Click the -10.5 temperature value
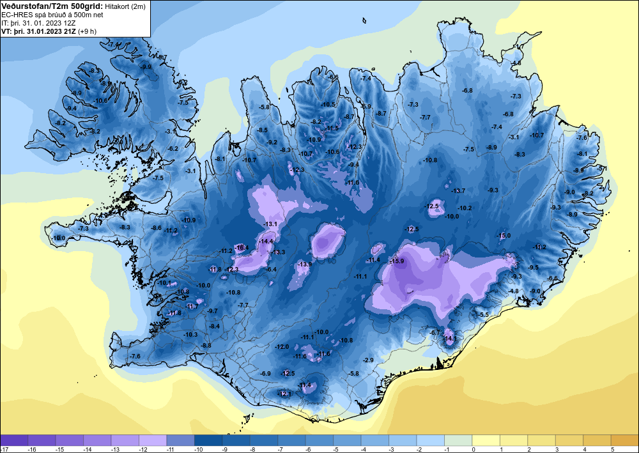 pos(328,104)
